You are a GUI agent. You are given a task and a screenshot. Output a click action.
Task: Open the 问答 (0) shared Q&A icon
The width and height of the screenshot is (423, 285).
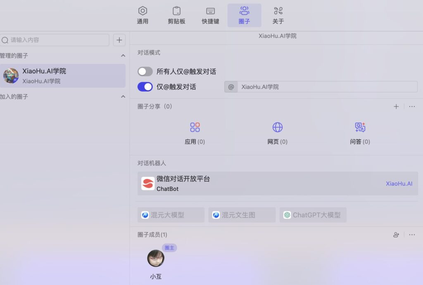[x=360, y=127]
